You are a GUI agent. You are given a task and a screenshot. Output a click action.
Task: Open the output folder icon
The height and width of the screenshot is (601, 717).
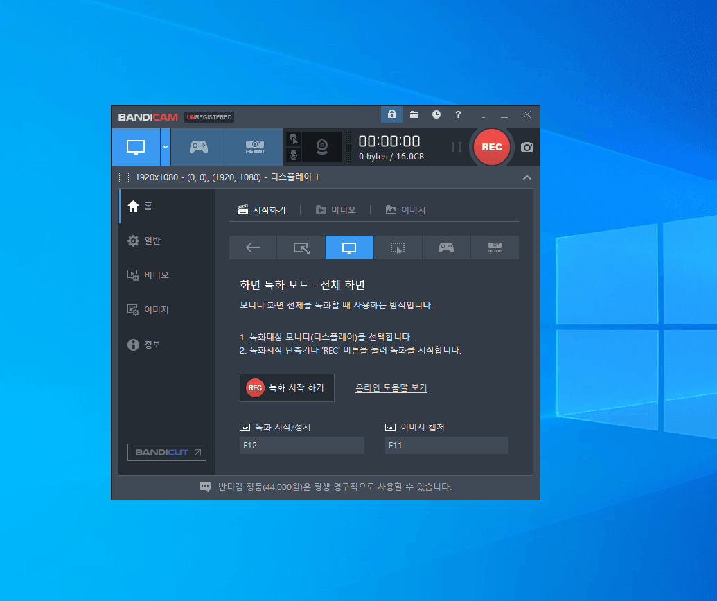pos(414,114)
